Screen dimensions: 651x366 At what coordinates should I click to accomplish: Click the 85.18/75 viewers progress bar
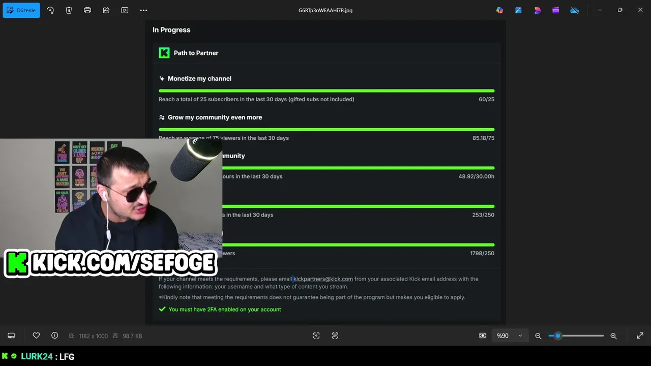(x=327, y=129)
